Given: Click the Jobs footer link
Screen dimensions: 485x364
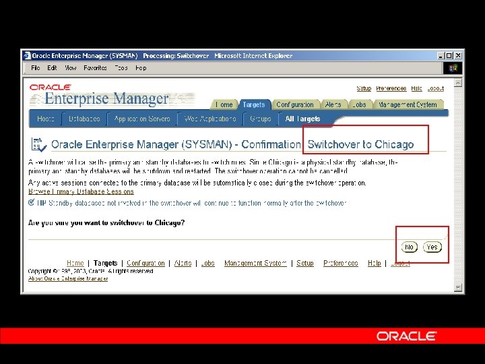Looking at the screenshot, I should click(x=207, y=263).
